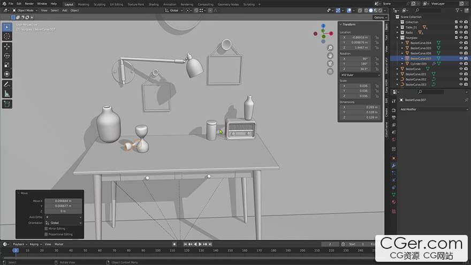Select the Add Cube tool
The width and height of the screenshot is (471, 265).
pyautogui.click(x=7, y=104)
